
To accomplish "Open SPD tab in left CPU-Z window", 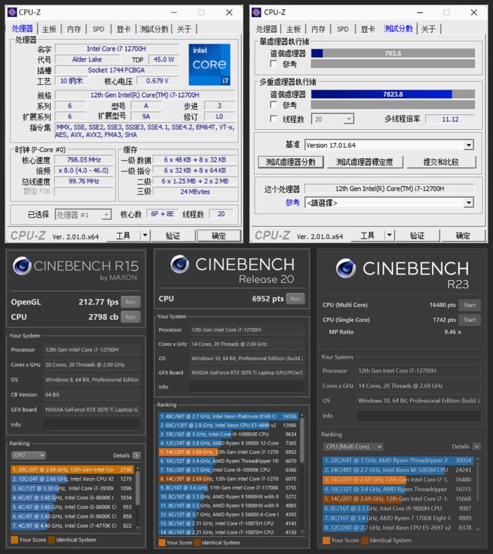I will coord(98,29).
